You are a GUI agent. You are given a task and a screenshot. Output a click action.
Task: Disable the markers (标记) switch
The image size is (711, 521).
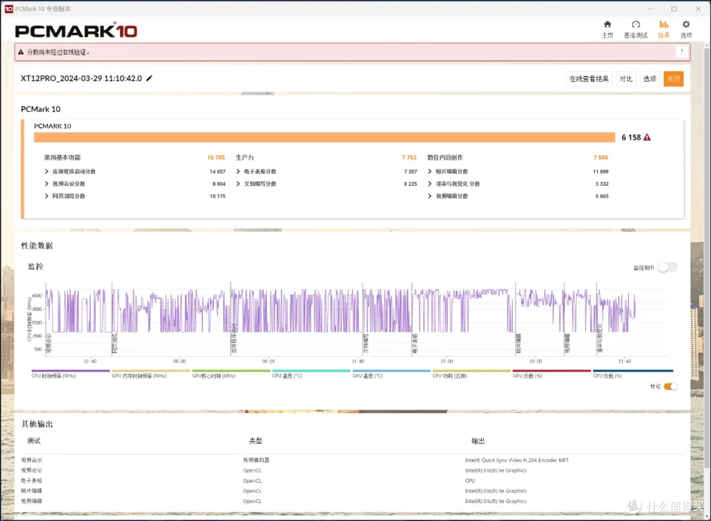pos(671,387)
